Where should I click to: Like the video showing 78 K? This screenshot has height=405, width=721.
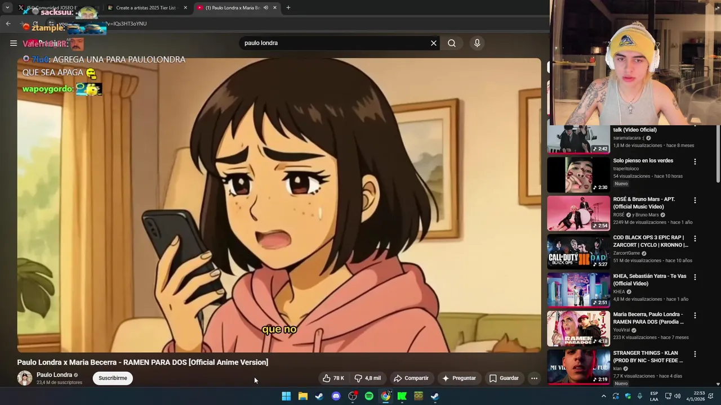(333, 378)
